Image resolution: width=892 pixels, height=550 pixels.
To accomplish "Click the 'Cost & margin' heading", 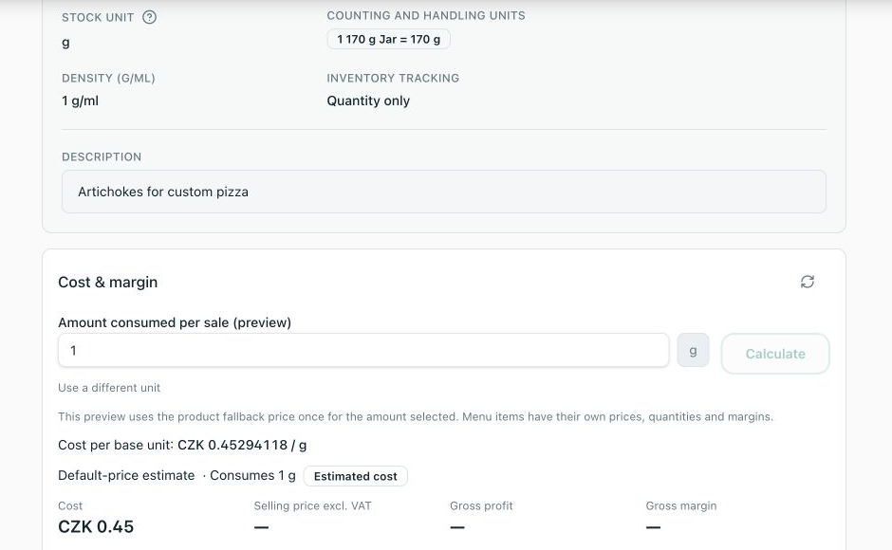I will (107, 282).
